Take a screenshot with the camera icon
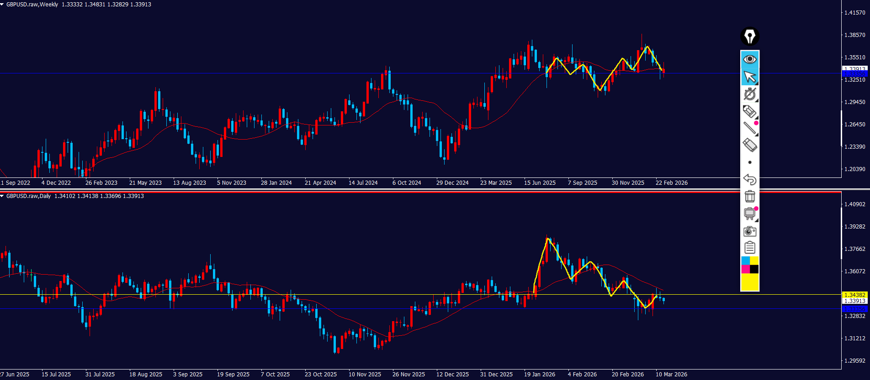Screen dimensions: 870x380 [x=749, y=231]
